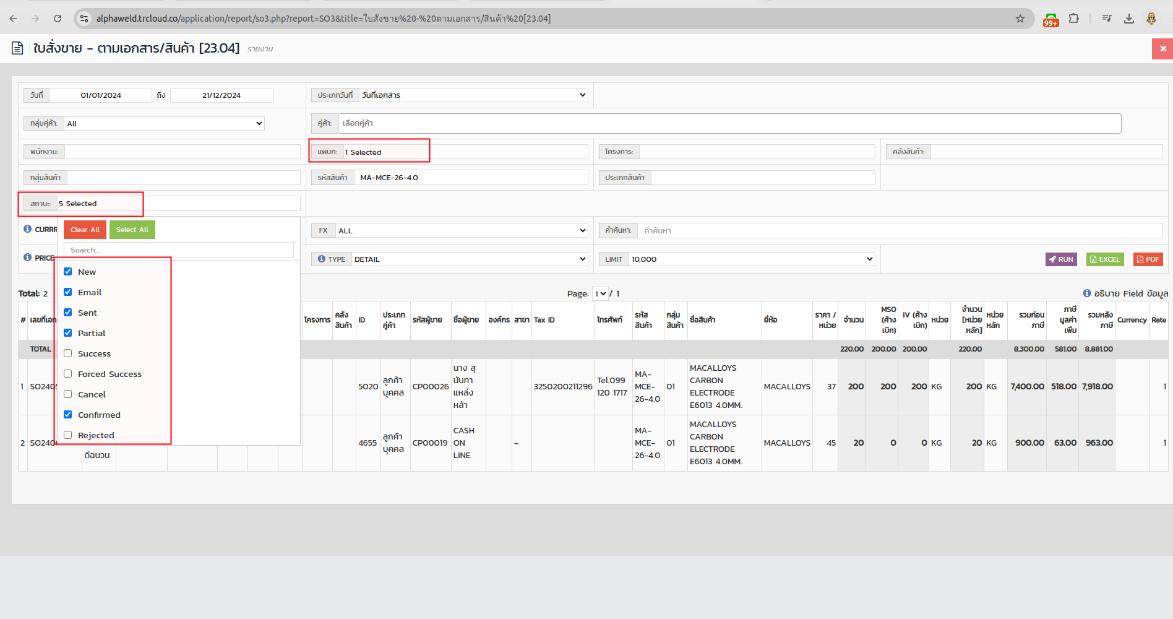Open the Page number dropdown
The image size is (1173, 619).
tap(600, 293)
